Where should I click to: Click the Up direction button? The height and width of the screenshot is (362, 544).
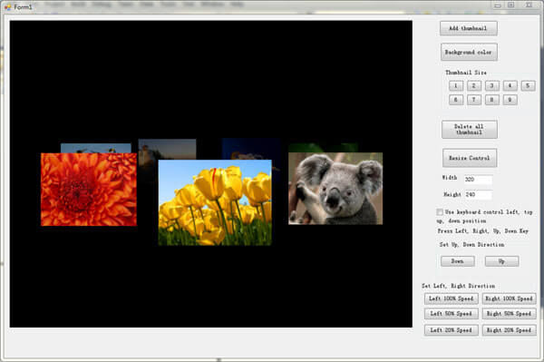coord(501,261)
